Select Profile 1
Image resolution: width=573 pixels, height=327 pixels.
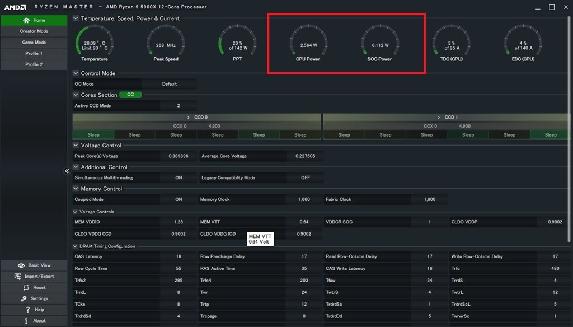pyautogui.click(x=34, y=53)
